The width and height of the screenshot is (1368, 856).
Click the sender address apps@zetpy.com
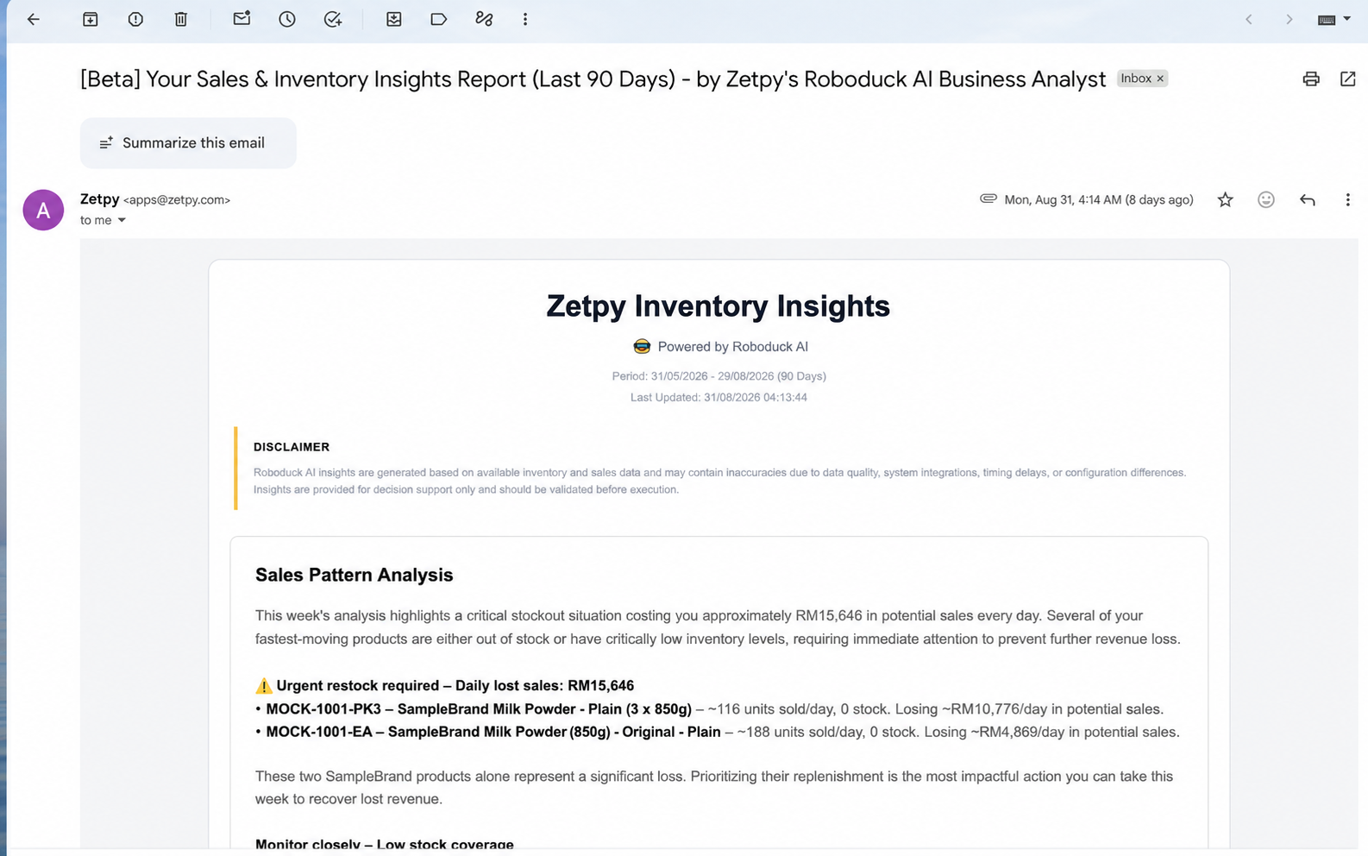[177, 200]
